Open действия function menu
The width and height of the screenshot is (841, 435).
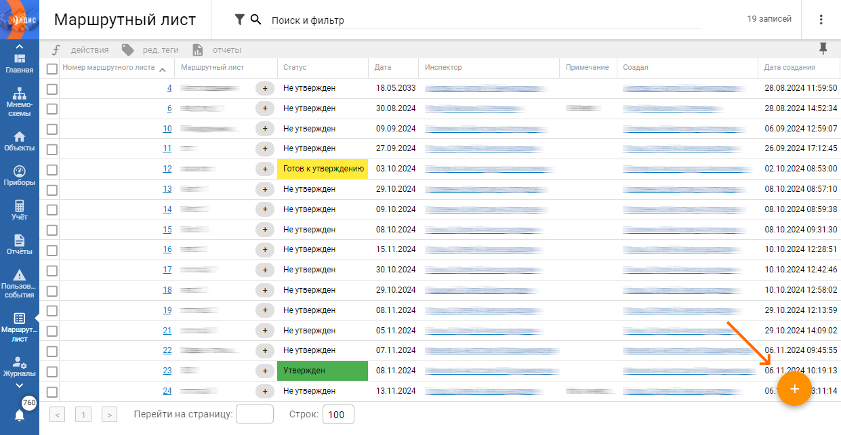[80, 49]
